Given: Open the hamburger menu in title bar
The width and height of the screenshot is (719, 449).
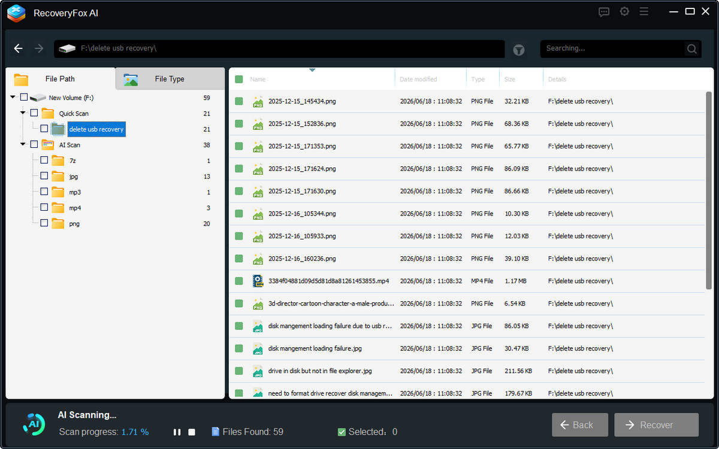Looking at the screenshot, I should 644,11.
